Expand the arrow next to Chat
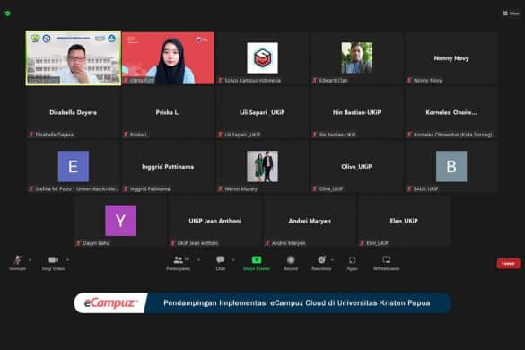This screenshot has height=350, width=525. 233,260
